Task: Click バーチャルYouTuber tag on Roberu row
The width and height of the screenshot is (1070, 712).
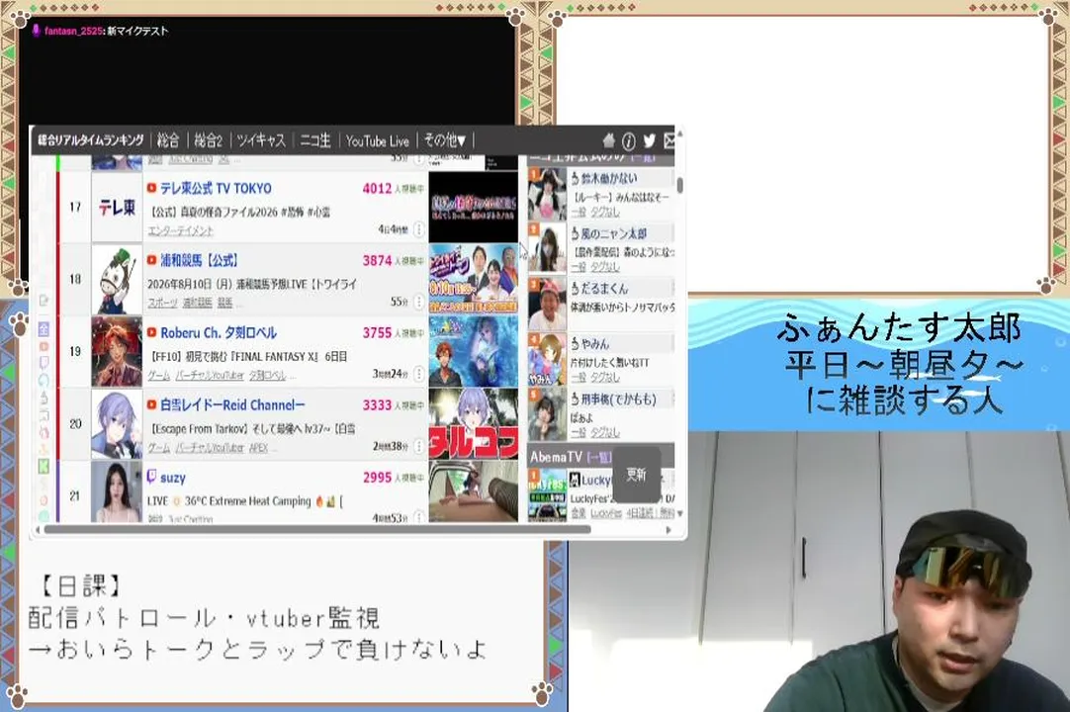Action: (x=210, y=376)
